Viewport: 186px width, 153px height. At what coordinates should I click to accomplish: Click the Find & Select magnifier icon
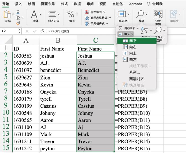tap(158, 30)
